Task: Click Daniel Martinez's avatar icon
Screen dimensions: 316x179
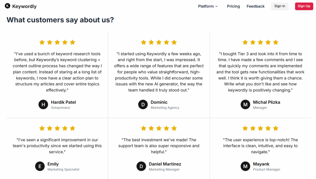Action: pos(141,166)
